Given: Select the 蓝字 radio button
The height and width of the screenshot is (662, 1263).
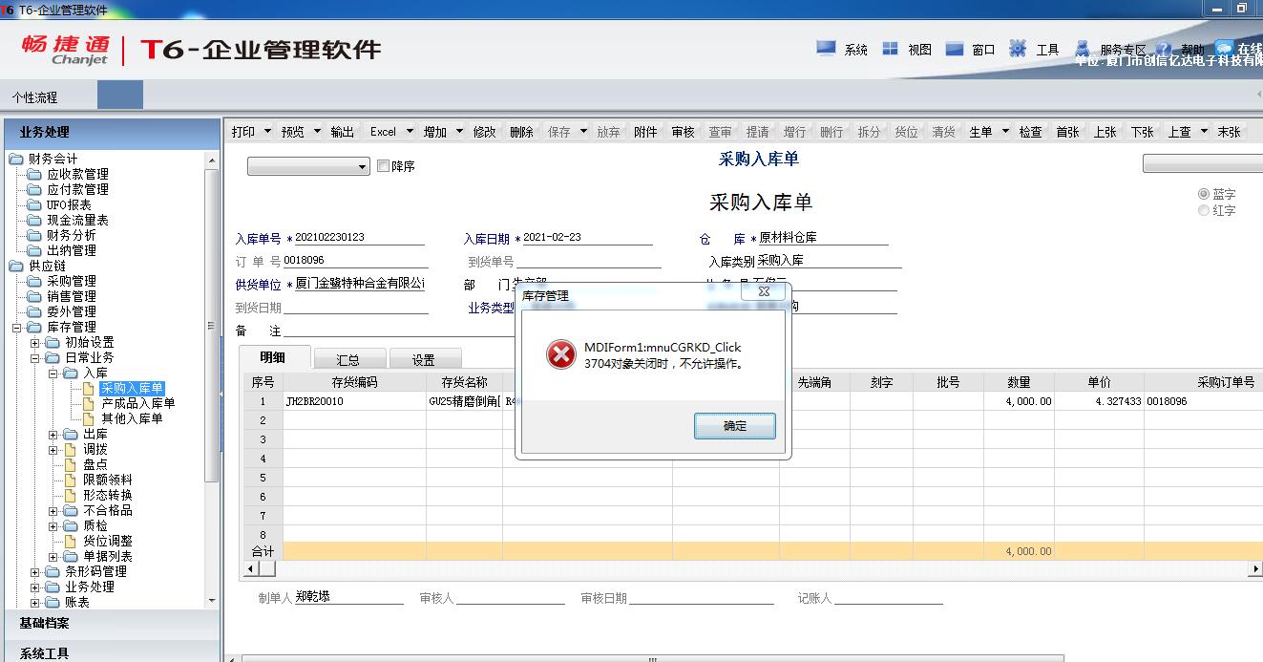Looking at the screenshot, I should pos(1204,194).
